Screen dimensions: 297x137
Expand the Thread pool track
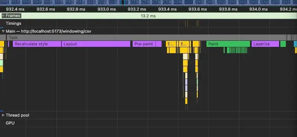coord(3,115)
